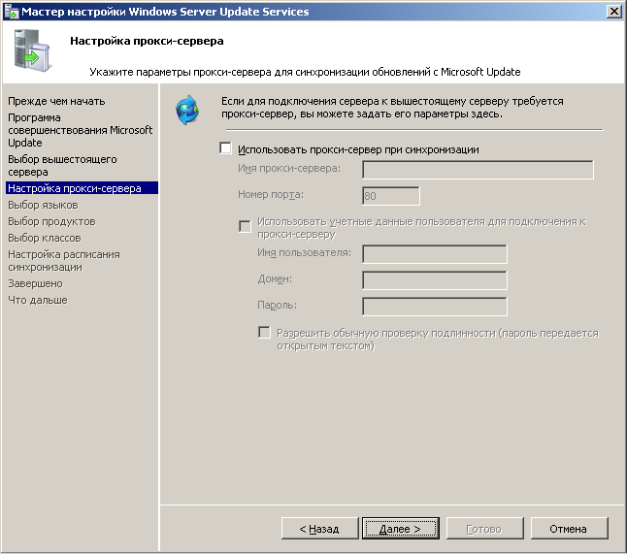Click the 'Номер порта:' label
This screenshot has width=627, height=554.
point(271,194)
